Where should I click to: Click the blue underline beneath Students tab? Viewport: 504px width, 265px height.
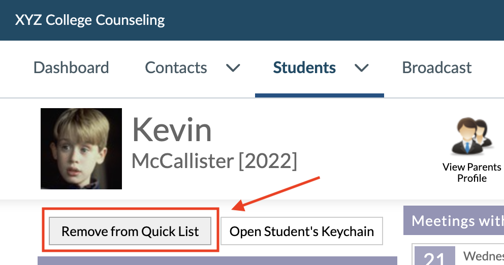point(320,95)
